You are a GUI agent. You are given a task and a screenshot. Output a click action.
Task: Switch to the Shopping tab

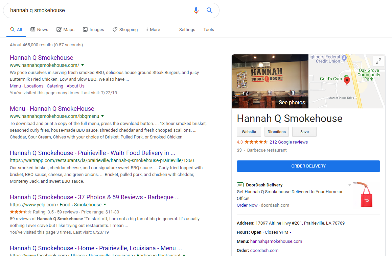pos(125,29)
